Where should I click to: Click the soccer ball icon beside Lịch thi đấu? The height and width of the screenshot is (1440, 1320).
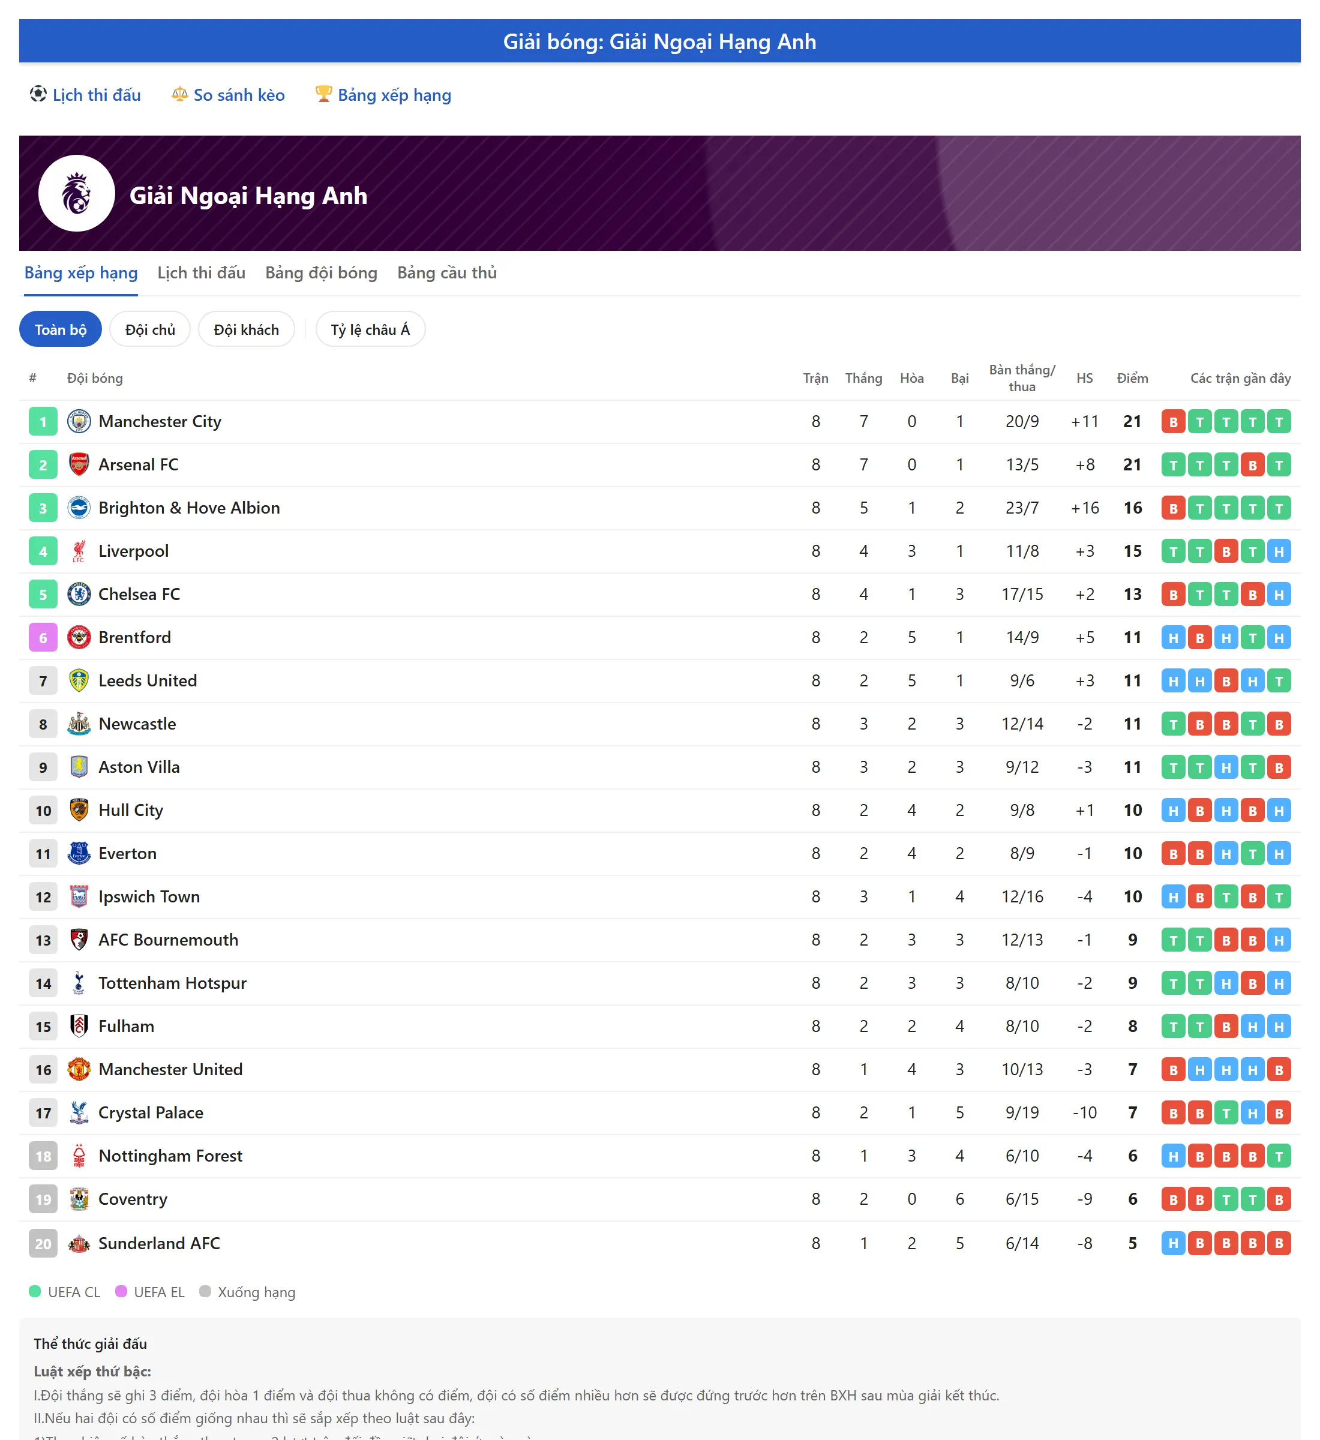[x=38, y=94]
